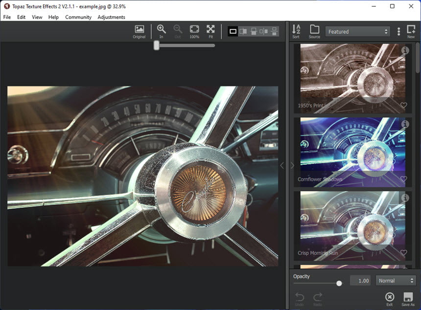Screen dimensions: 421x310
Task: Create a New effect
Action: click(411, 32)
